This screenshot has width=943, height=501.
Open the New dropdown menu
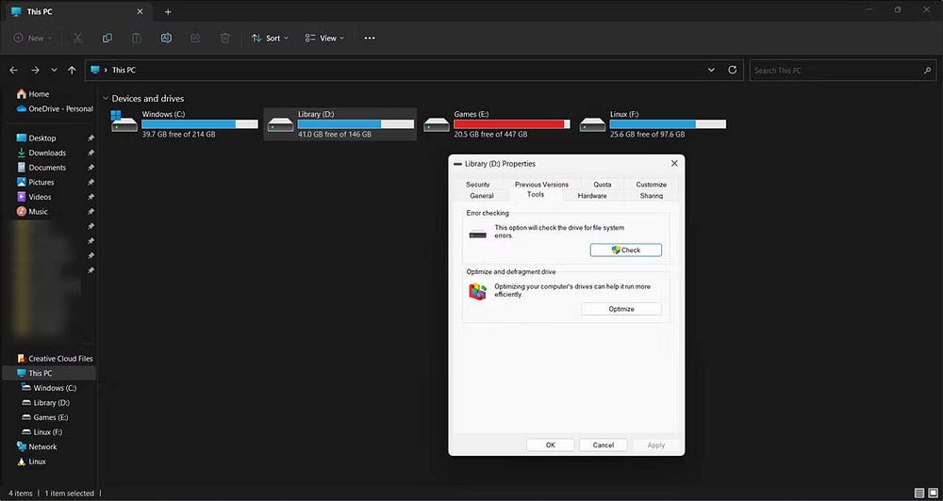[33, 38]
